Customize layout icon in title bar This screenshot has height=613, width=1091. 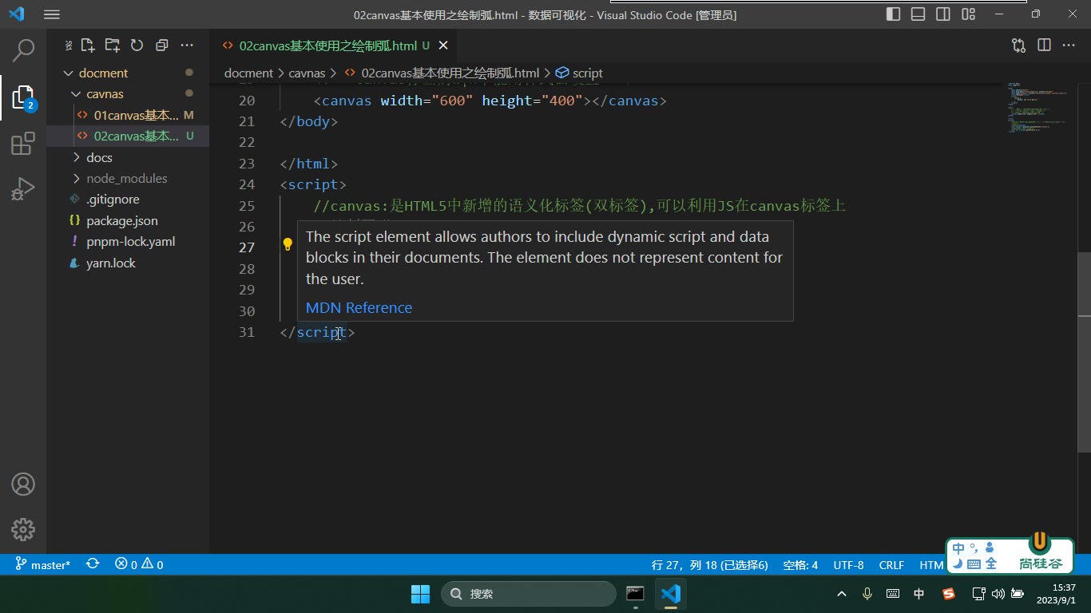tap(969, 14)
